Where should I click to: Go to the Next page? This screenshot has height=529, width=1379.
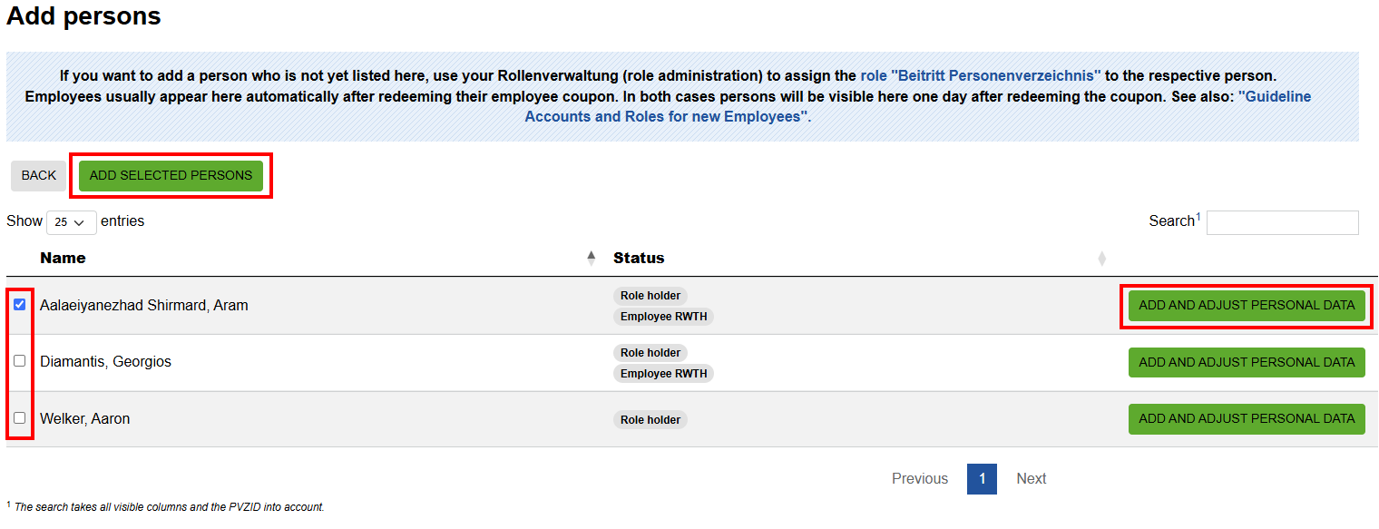click(1031, 478)
